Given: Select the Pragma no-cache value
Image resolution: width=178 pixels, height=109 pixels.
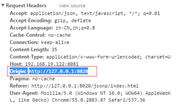Looking at the screenshot, I should [x=44, y=79].
